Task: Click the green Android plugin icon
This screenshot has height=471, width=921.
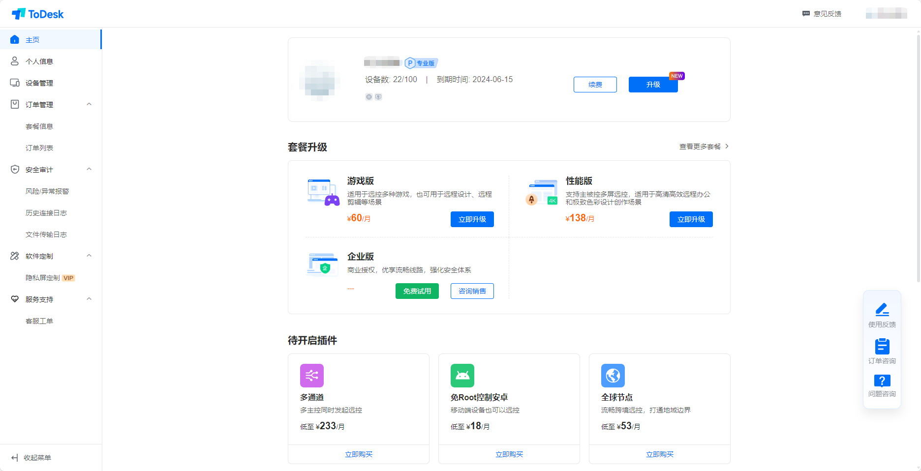Action: point(462,376)
